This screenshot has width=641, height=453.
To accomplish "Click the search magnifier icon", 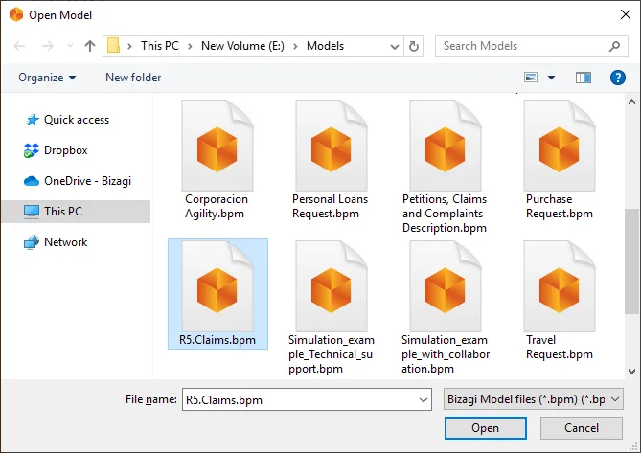I will [x=614, y=46].
